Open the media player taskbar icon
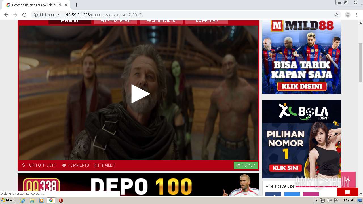This screenshot has height=204, width=363. pos(42,200)
